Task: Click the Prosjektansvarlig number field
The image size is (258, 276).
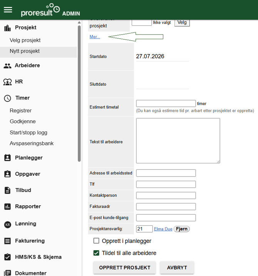Action: click(x=144, y=229)
